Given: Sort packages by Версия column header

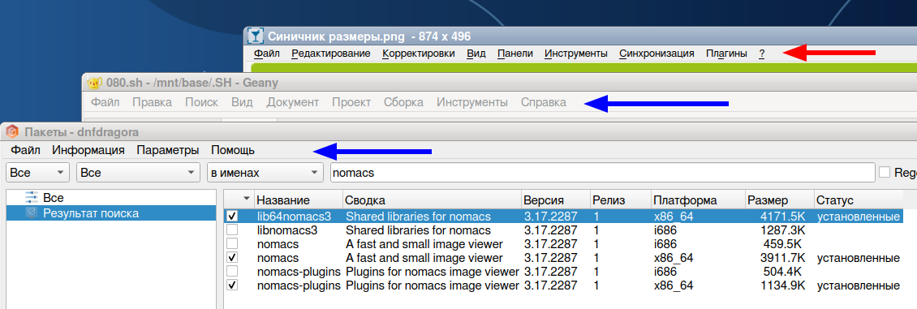Looking at the screenshot, I should [556, 200].
